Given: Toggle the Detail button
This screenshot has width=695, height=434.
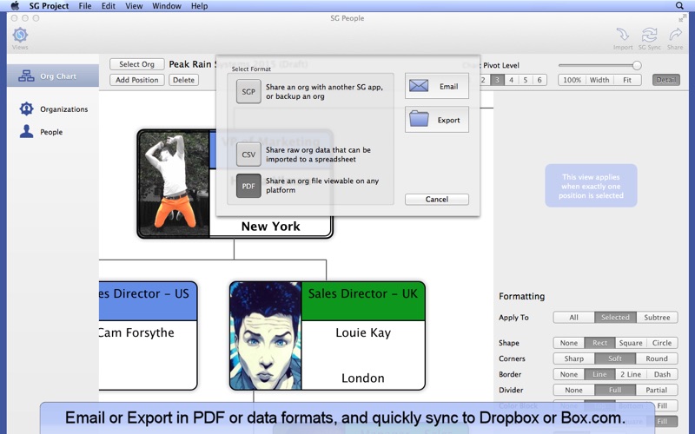Looking at the screenshot, I should point(665,80).
